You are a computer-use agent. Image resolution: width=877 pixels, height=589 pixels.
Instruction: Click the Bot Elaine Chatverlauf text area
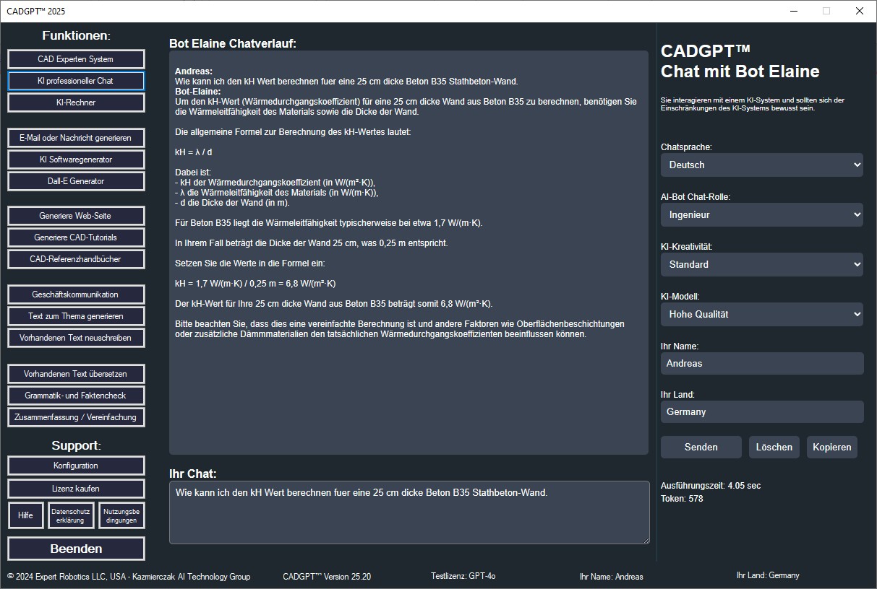pos(408,253)
